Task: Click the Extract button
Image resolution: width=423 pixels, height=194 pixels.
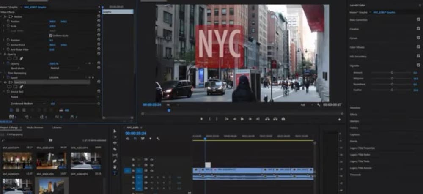Action: point(275,119)
